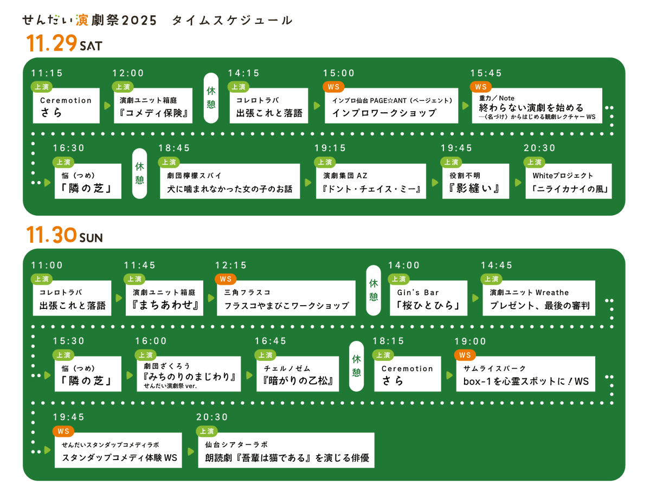The image size is (650, 497).
Task: Click the せんだい演劇祭2025 タイムスケジュール title
Action: click(158, 20)
